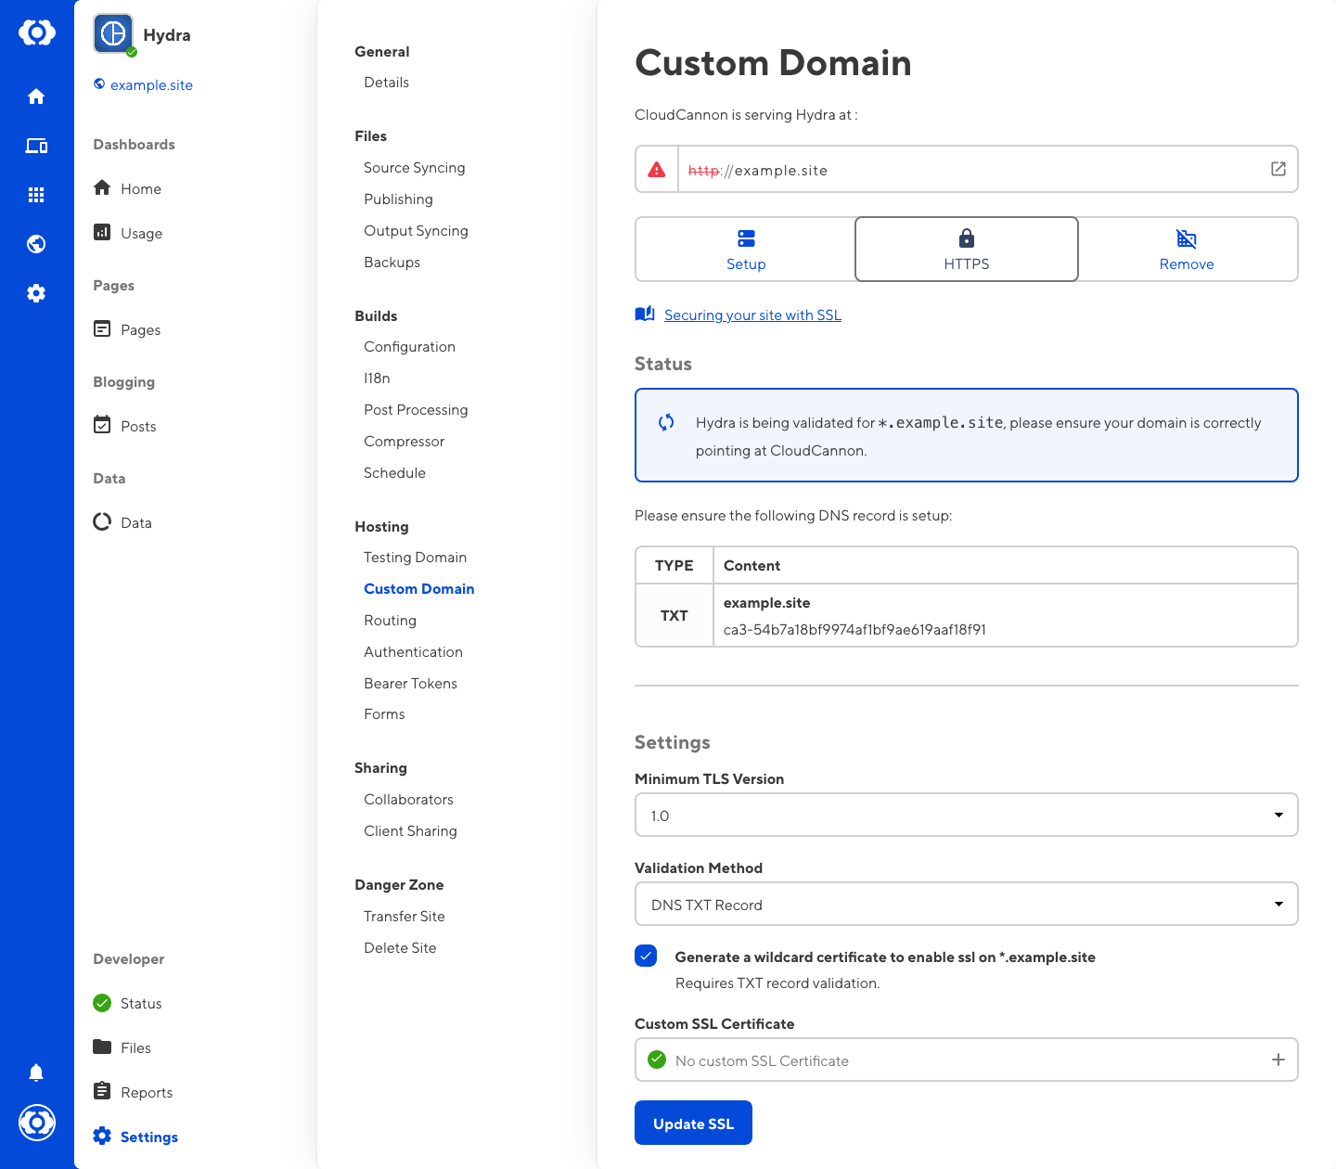Viewport: 1336px width, 1169px height.
Task: Open the home icon in blue rail
Action: tap(36, 96)
